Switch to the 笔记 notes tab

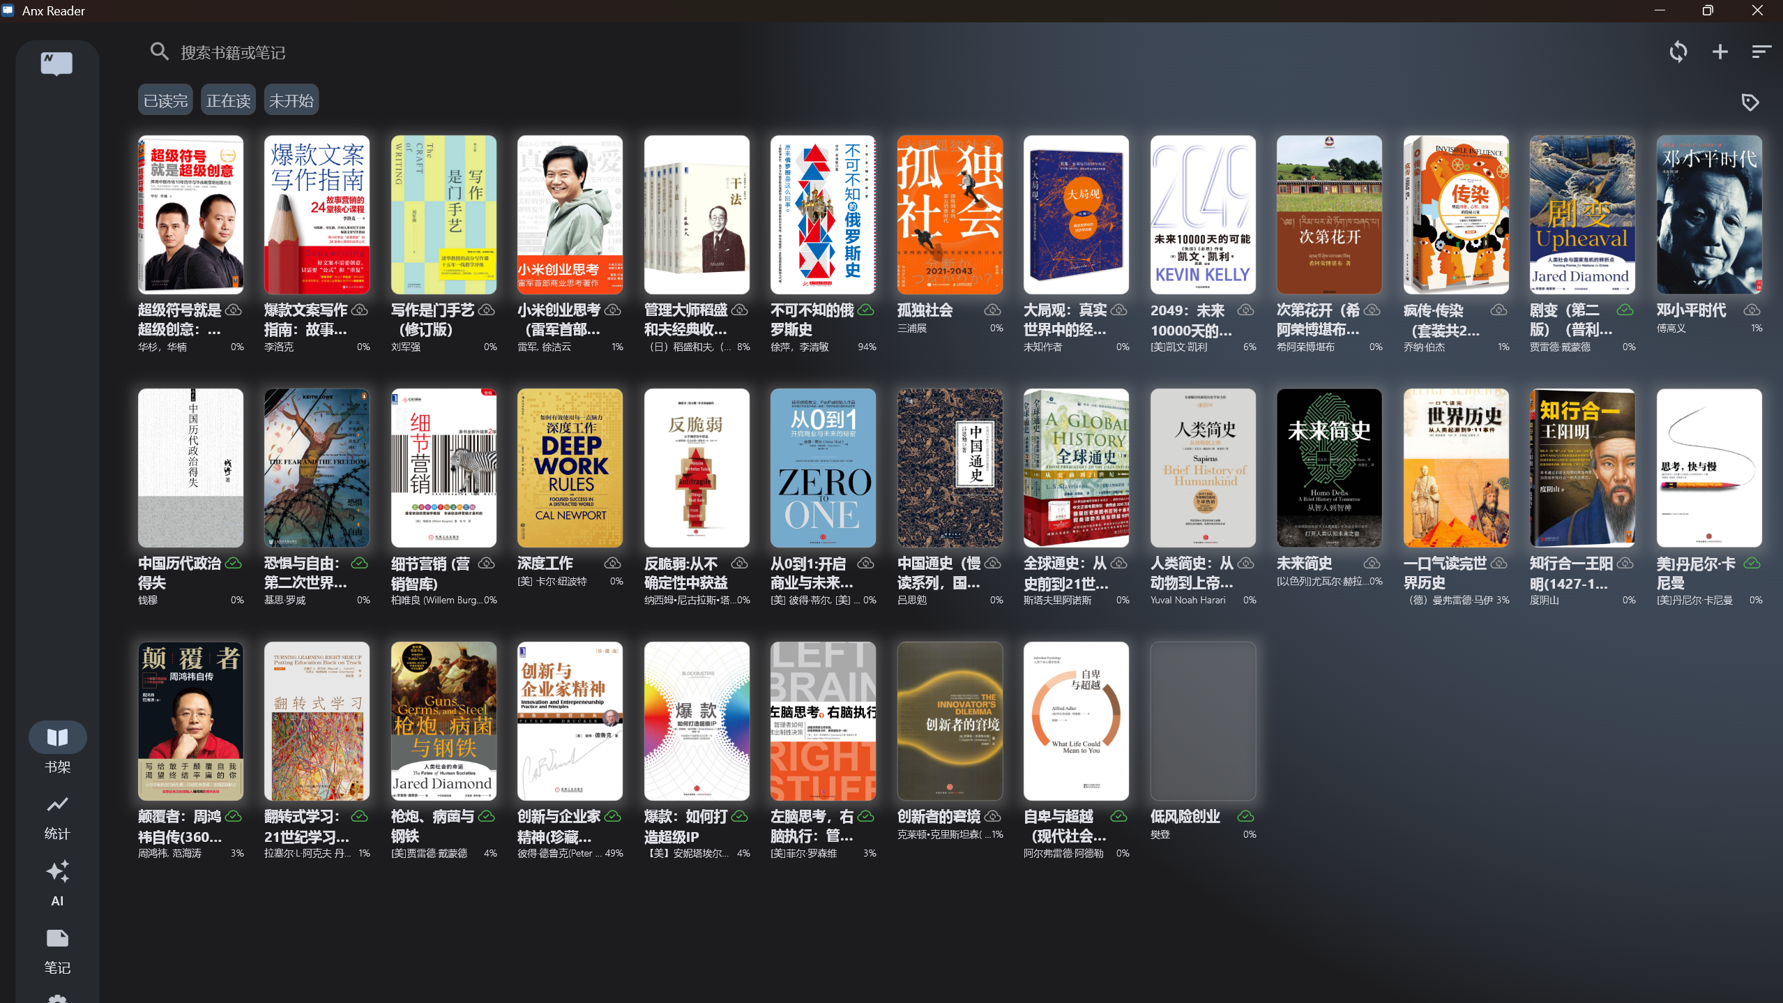(x=57, y=951)
